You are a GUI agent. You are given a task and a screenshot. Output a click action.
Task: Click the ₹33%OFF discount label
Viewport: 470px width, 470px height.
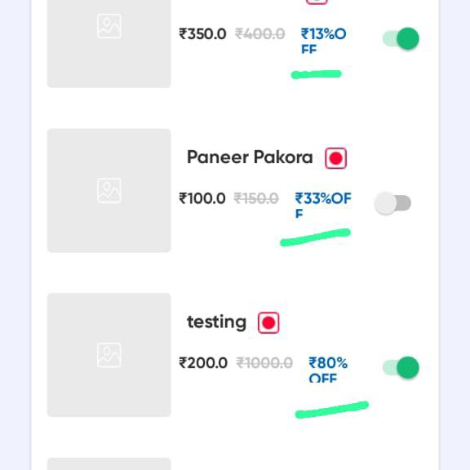click(323, 206)
